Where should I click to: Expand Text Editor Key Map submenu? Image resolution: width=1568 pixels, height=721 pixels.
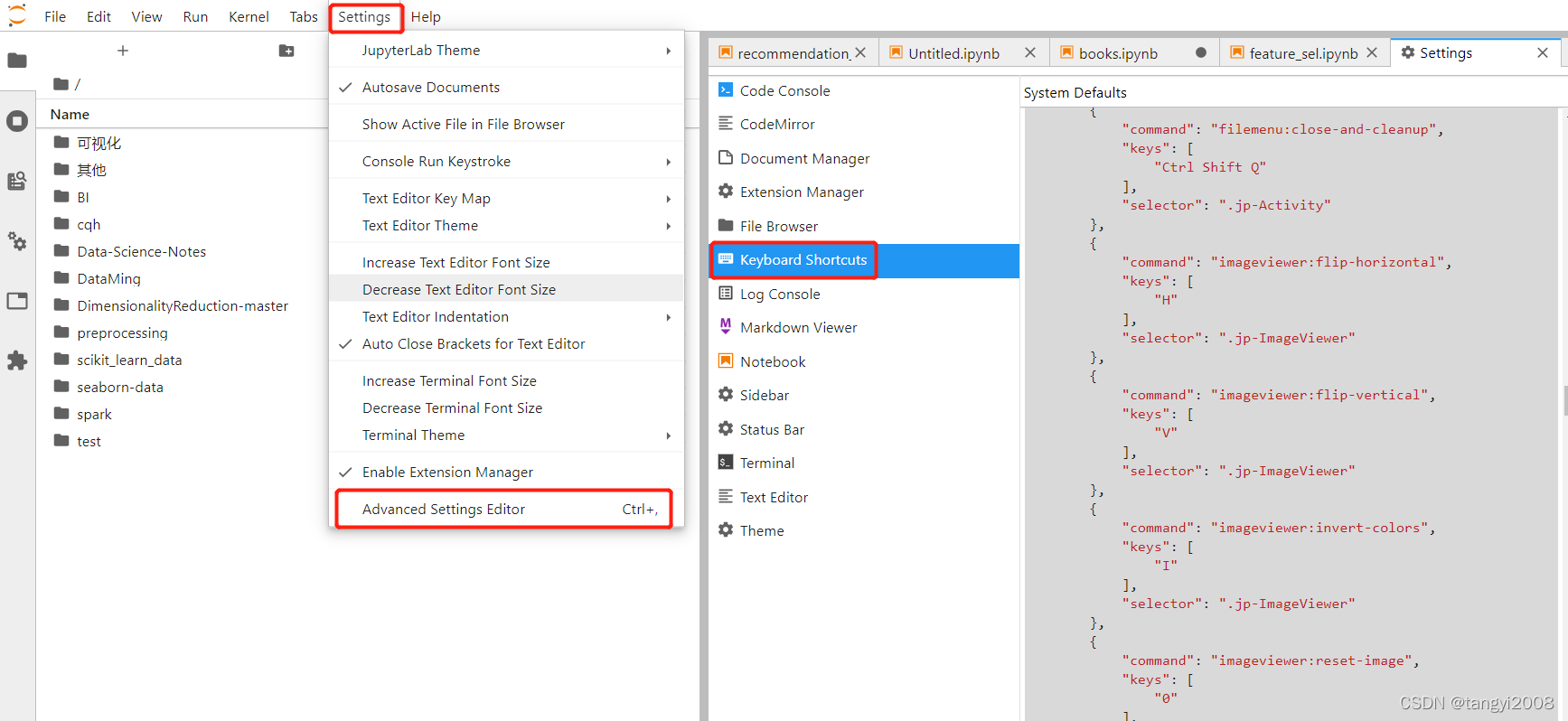tap(506, 198)
